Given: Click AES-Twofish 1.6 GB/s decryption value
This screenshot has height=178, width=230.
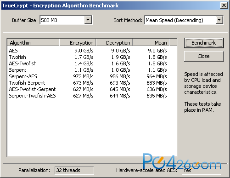Looking at the screenshot, I should (121, 63).
